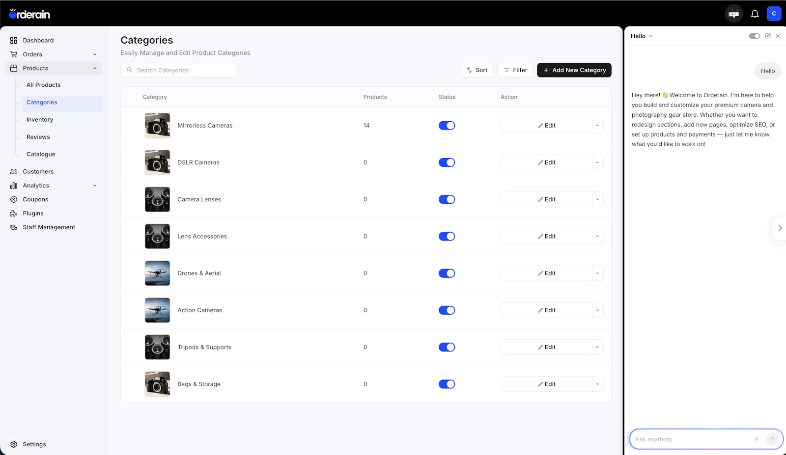Edit the Tripods & Supports category
Viewport: 786px width, 455px height.
(546, 347)
